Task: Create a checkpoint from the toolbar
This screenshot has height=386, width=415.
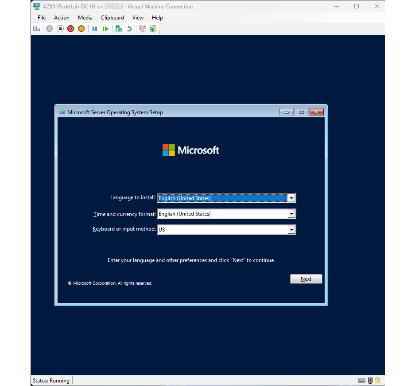Action: [x=119, y=29]
